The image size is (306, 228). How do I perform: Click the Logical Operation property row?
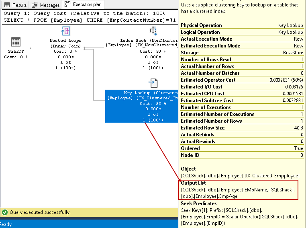point(242,32)
